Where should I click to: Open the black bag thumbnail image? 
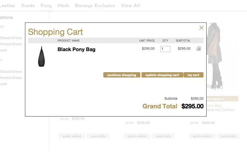click(41, 56)
